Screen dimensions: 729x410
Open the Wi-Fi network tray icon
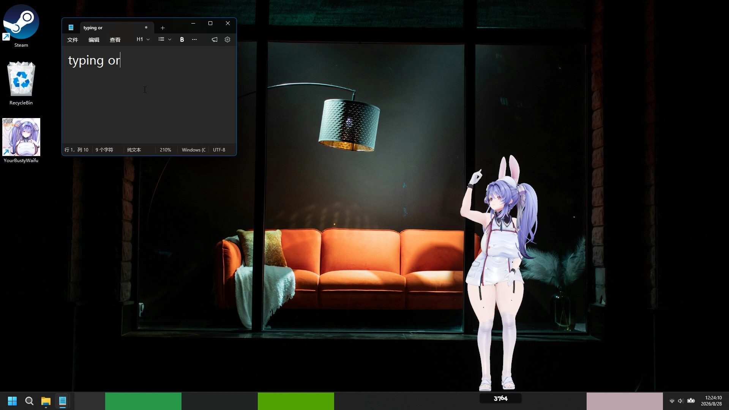672,401
